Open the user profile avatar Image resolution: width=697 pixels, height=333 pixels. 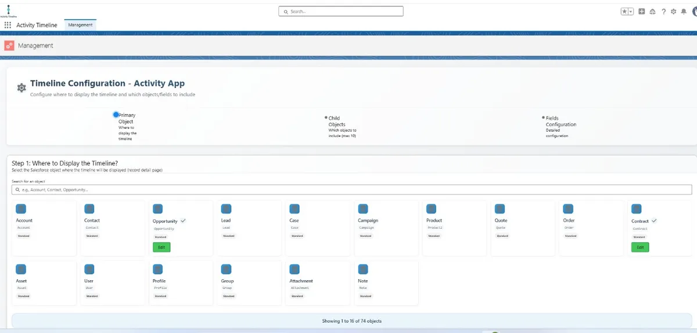point(694,11)
